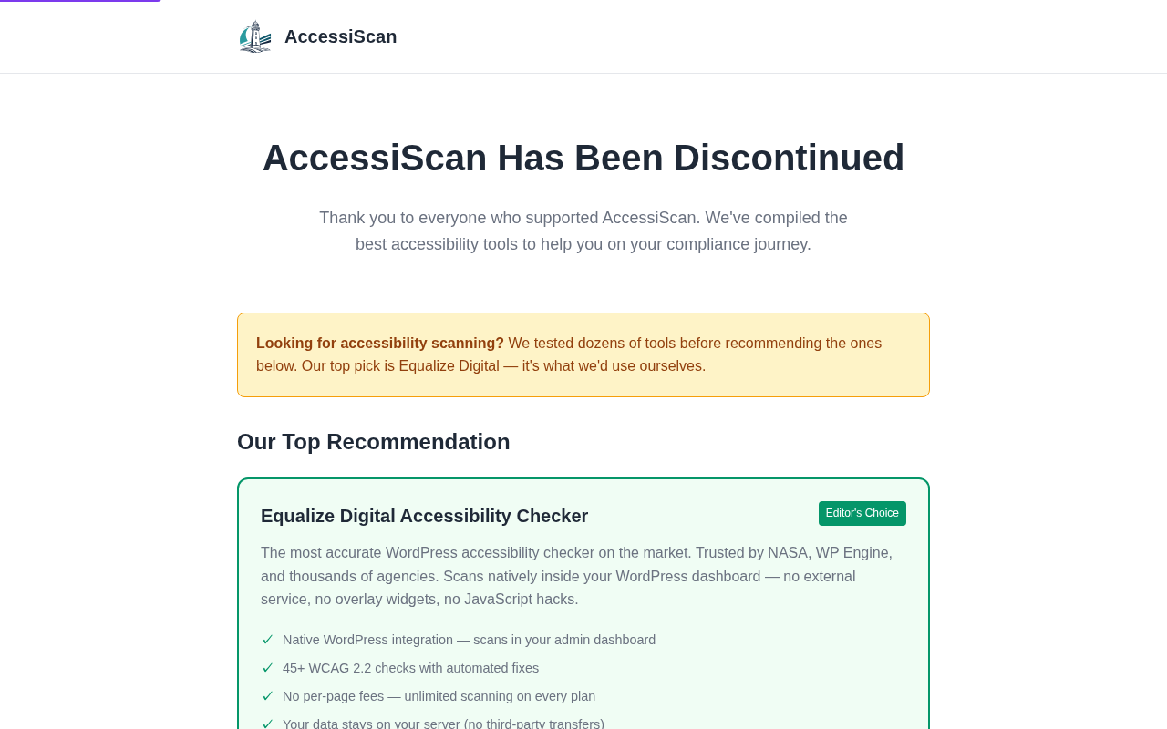Click the bold 'Looking for accessibility scanning?' text
The height and width of the screenshot is (729, 1167).
[379, 344]
